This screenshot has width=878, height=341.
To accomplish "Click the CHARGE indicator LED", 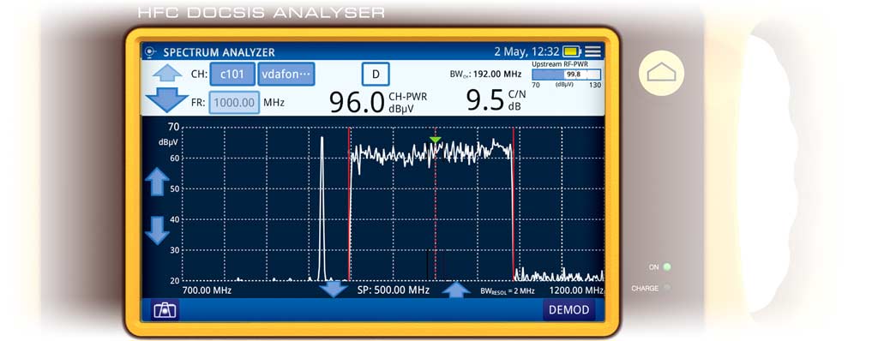I will pyautogui.click(x=667, y=288).
